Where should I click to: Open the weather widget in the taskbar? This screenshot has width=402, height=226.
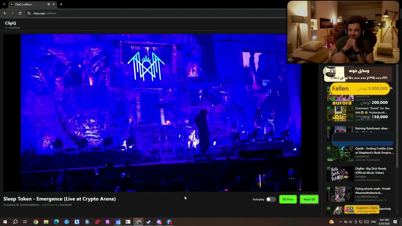point(332,222)
